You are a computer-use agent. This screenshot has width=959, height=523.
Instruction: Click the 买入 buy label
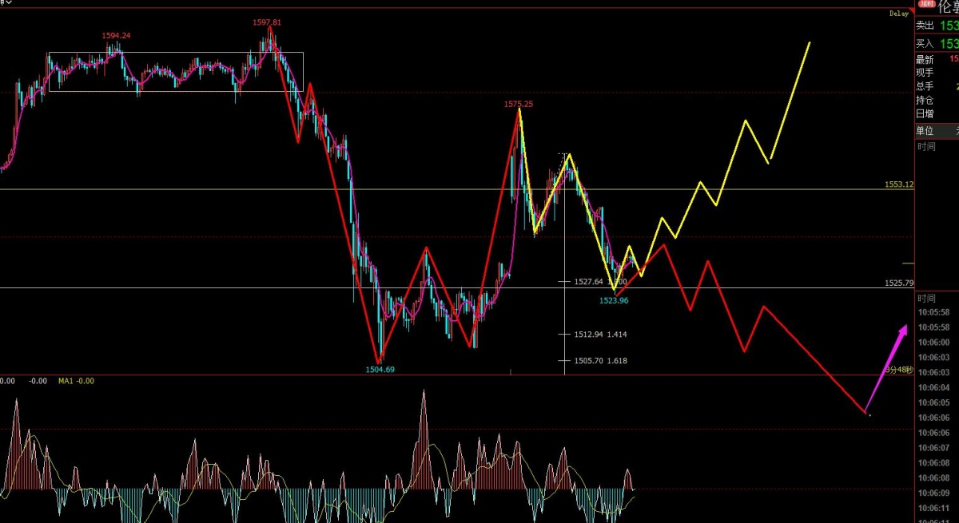pyautogui.click(x=925, y=44)
